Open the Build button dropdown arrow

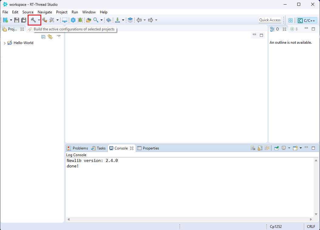click(39, 20)
